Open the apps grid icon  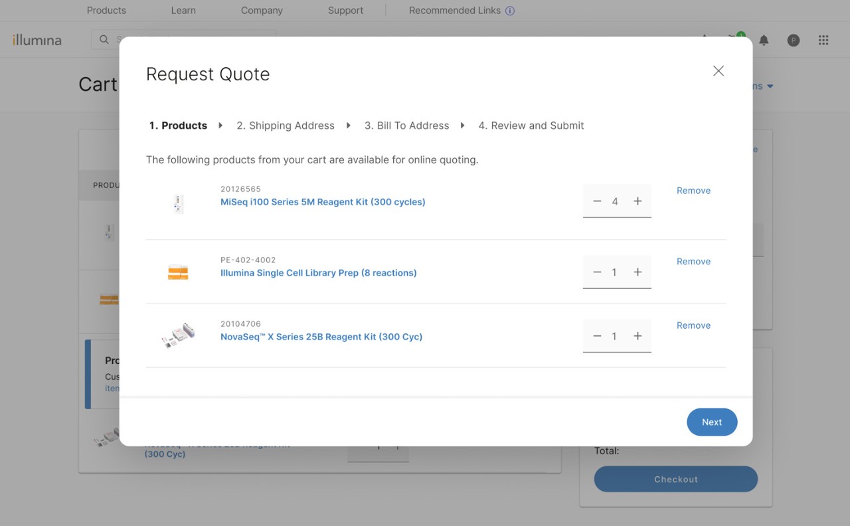tap(823, 41)
